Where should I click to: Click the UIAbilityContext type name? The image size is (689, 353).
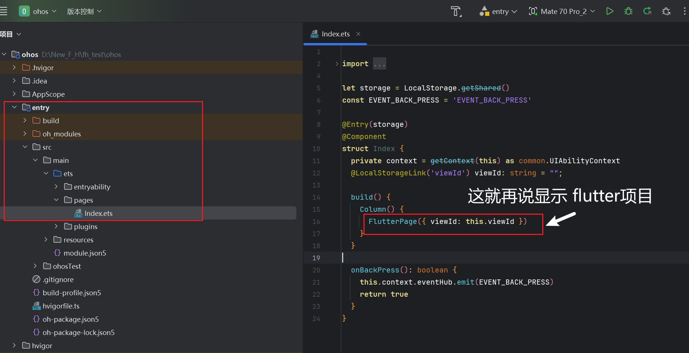click(585, 161)
